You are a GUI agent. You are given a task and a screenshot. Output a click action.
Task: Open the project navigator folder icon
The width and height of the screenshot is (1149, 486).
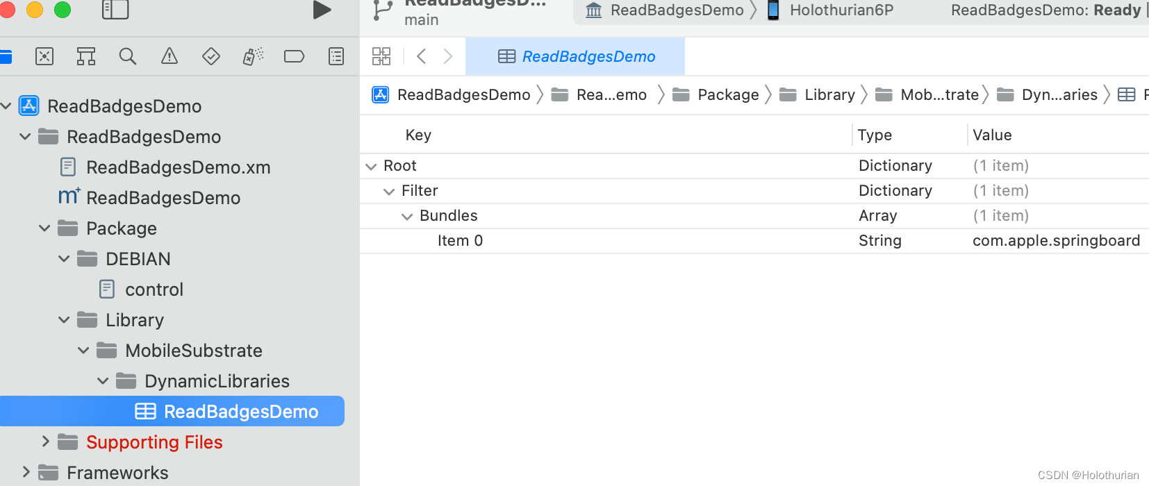[6, 56]
